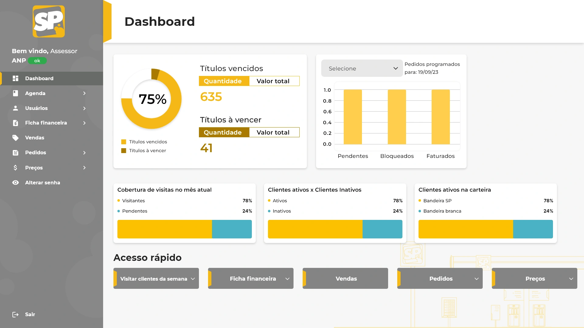
Task: Click Títulos vencidos legend color swatch
Action: [124, 142]
